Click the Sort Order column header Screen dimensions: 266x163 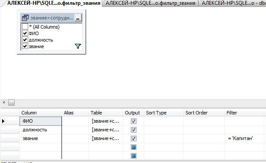[x=204, y=113]
